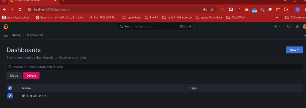306x108 pixels.
Task: Go to Home breadcrumb
Action: tap(16, 35)
